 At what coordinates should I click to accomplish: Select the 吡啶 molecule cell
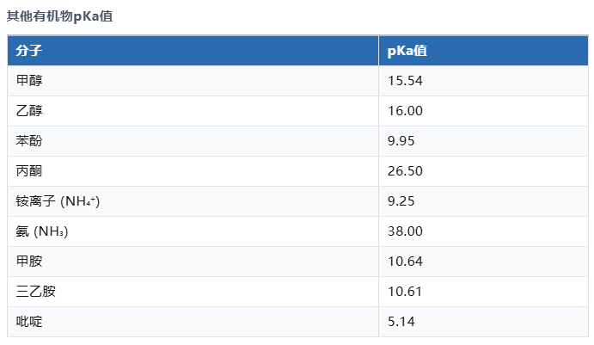pyautogui.click(x=29, y=322)
